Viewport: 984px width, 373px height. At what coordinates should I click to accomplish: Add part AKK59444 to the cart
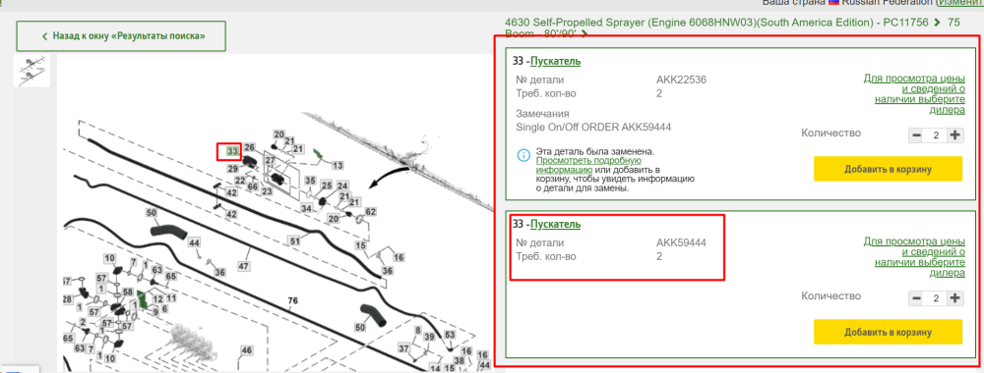point(888,332)
